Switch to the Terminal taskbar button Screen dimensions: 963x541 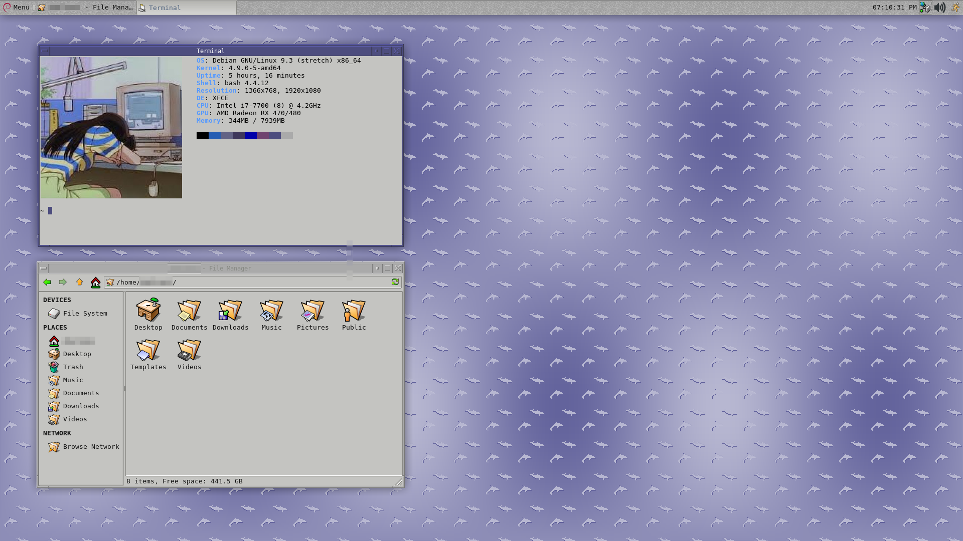[187, 8]
